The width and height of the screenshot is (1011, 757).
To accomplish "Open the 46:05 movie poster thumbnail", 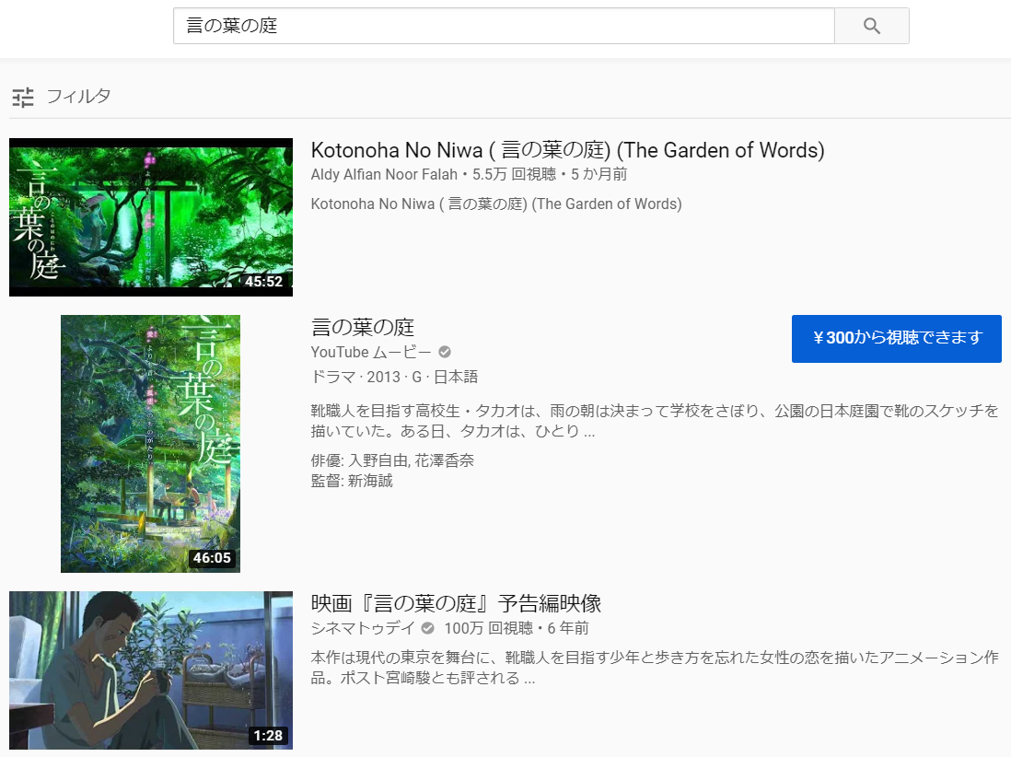I will (150, 444).
